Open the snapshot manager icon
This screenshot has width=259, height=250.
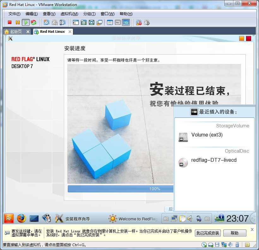point(63,22)
